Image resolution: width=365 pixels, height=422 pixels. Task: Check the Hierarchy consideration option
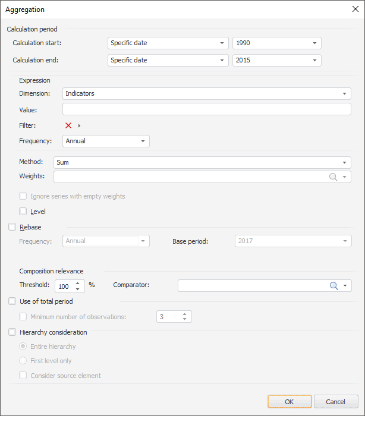(12, 333)
